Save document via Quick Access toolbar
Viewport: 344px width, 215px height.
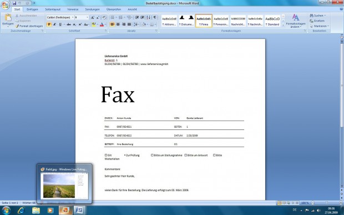pos(14,3)
